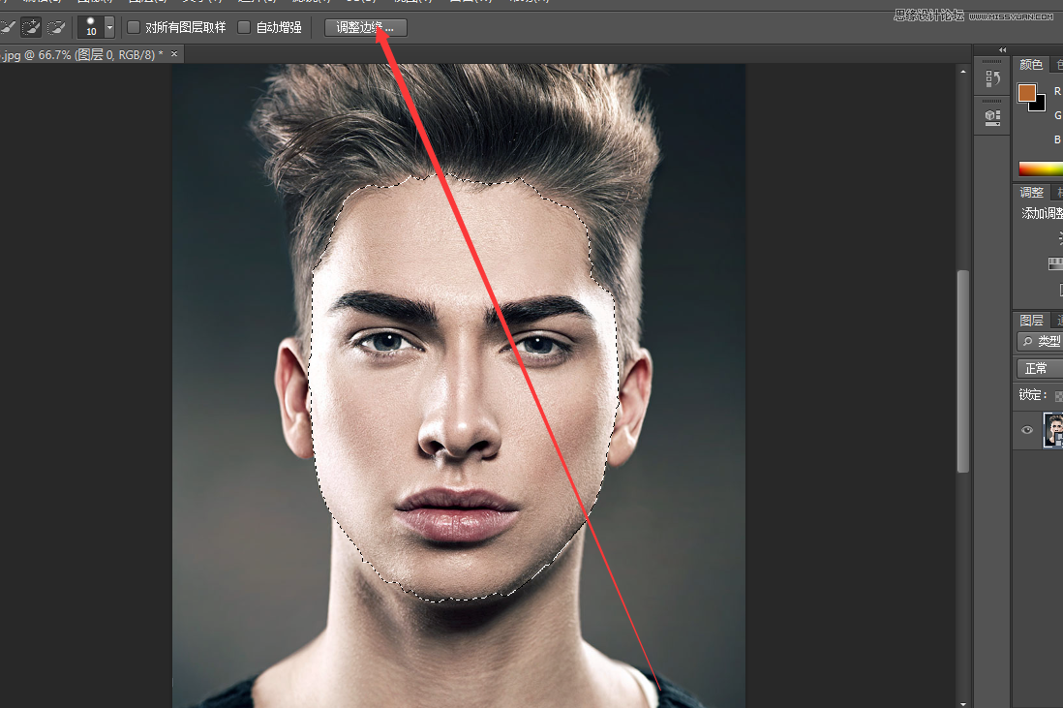Toggle lock transparent pixels icon
Screen dimensions: 1063x708
[1058, 396]
